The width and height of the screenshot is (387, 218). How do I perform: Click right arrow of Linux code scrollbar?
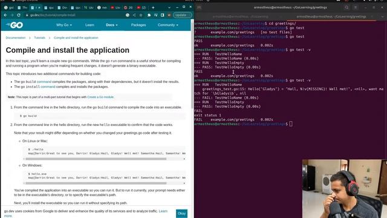tap(184, 159)
